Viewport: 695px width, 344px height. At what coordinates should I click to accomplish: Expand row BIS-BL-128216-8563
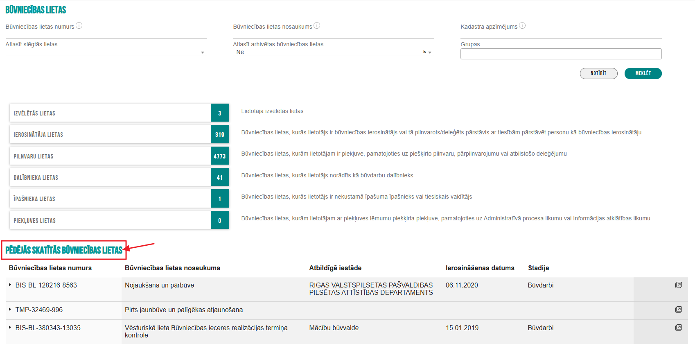10,285
